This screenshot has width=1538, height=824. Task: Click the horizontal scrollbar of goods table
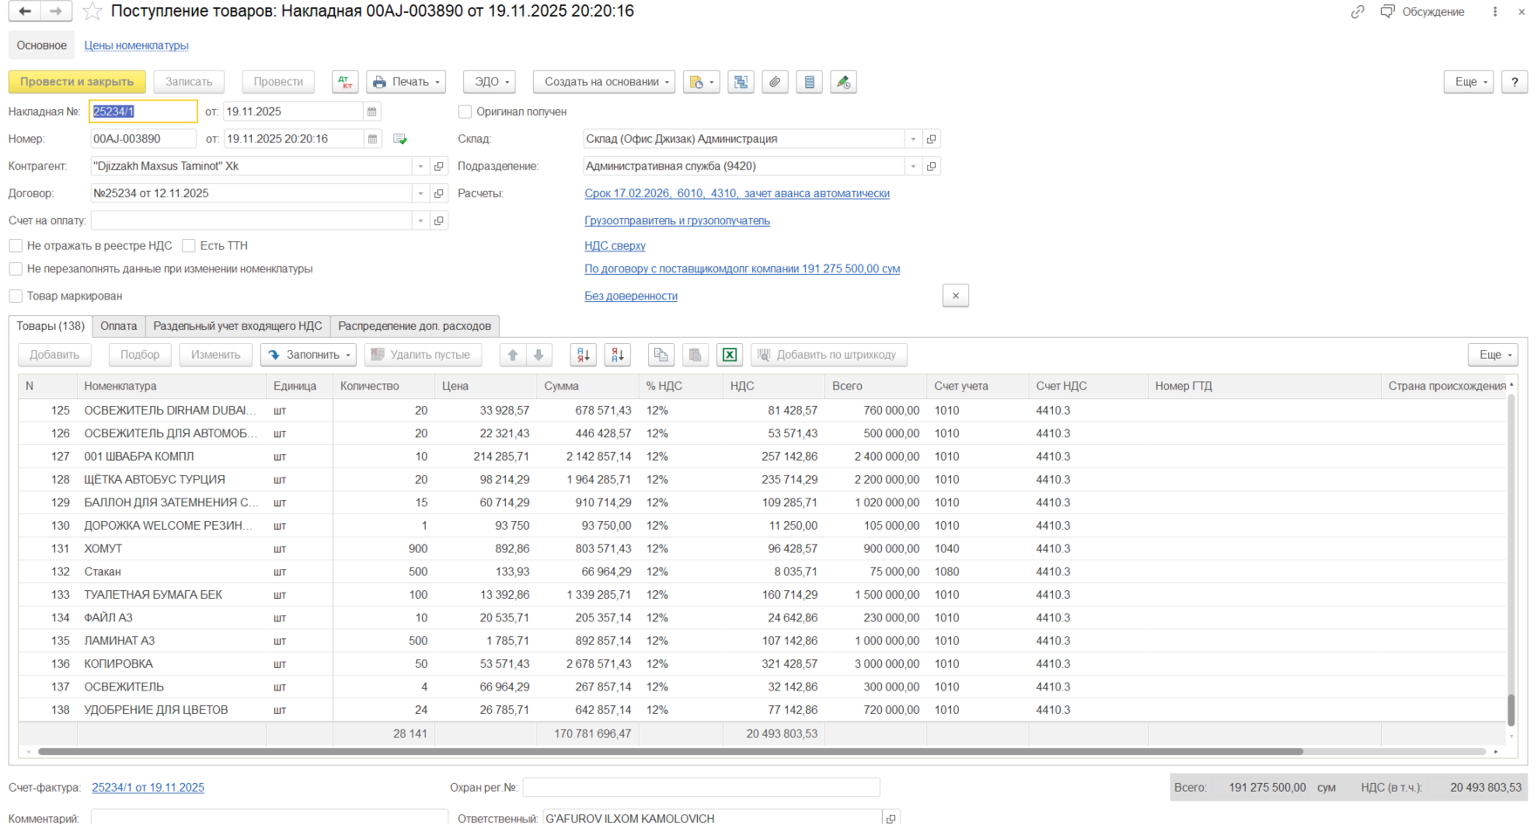tap(670, 752)
